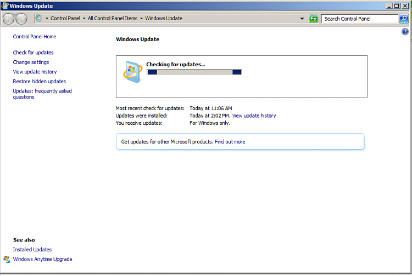Click the Checking for updates progress bar
The height and width of the screenshot is (276, 412).
[194, 72]
